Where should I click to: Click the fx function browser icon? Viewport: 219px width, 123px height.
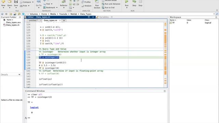pos(26,118)
